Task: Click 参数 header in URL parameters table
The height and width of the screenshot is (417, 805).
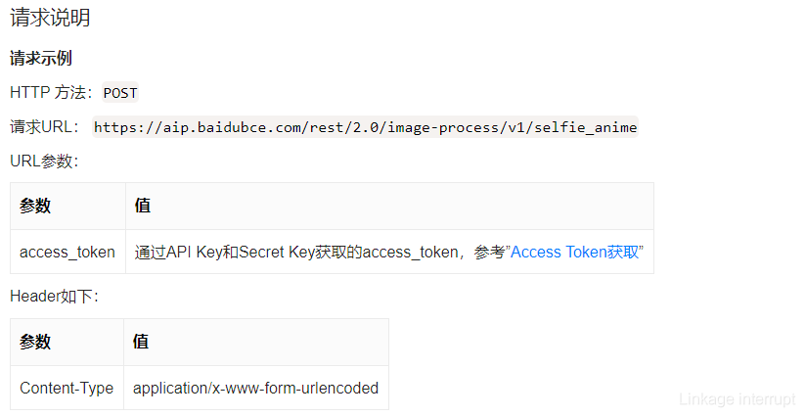Action: click(x=35, y=206)
